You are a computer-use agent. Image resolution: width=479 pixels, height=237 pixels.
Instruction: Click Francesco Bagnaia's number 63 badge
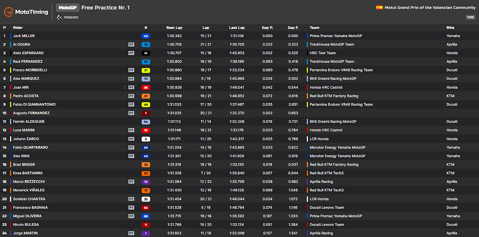point(146,207)
